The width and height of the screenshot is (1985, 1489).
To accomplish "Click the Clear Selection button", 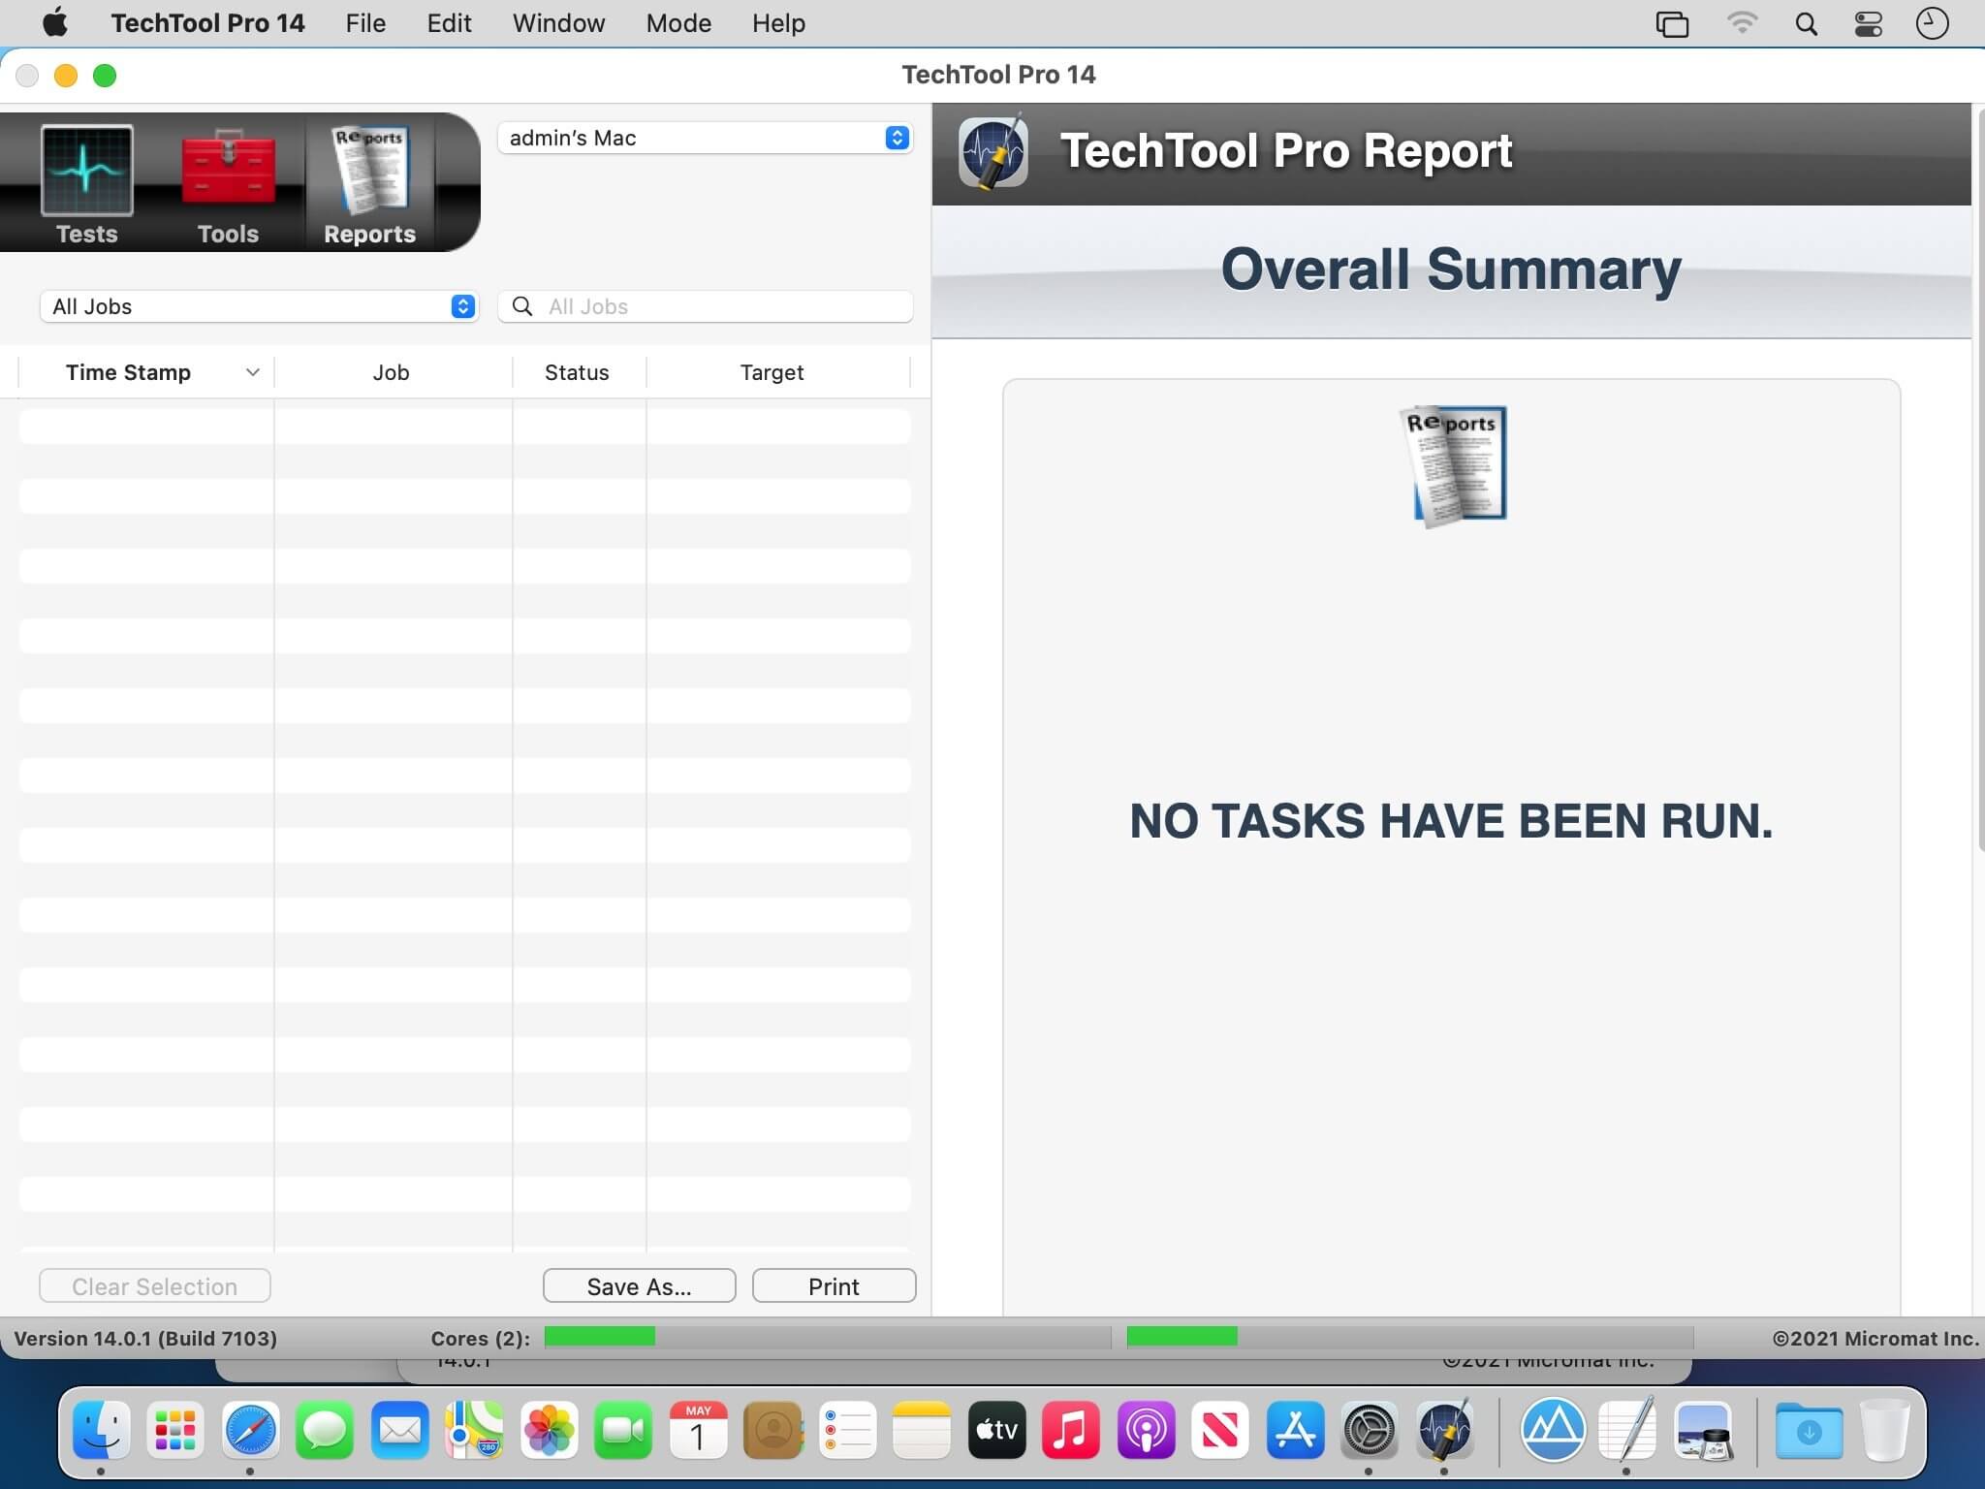I will pos(155,1286).
